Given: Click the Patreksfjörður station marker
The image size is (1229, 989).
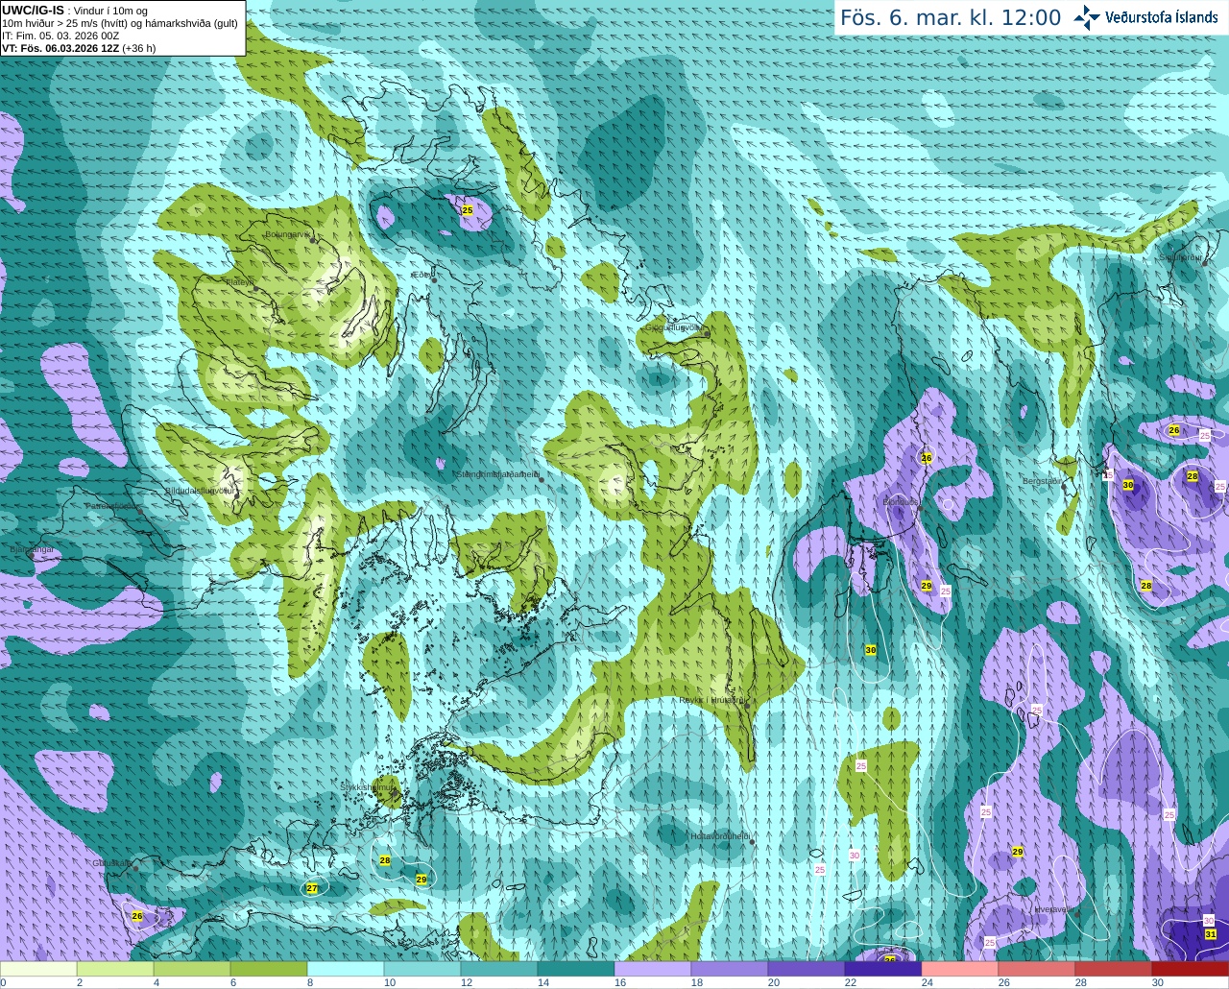Looking at the screenshot, I should (139, 511).
